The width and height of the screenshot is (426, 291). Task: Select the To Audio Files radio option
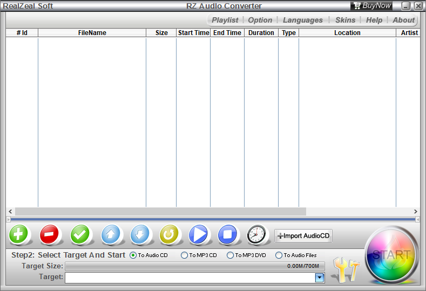tap(279, 255)
